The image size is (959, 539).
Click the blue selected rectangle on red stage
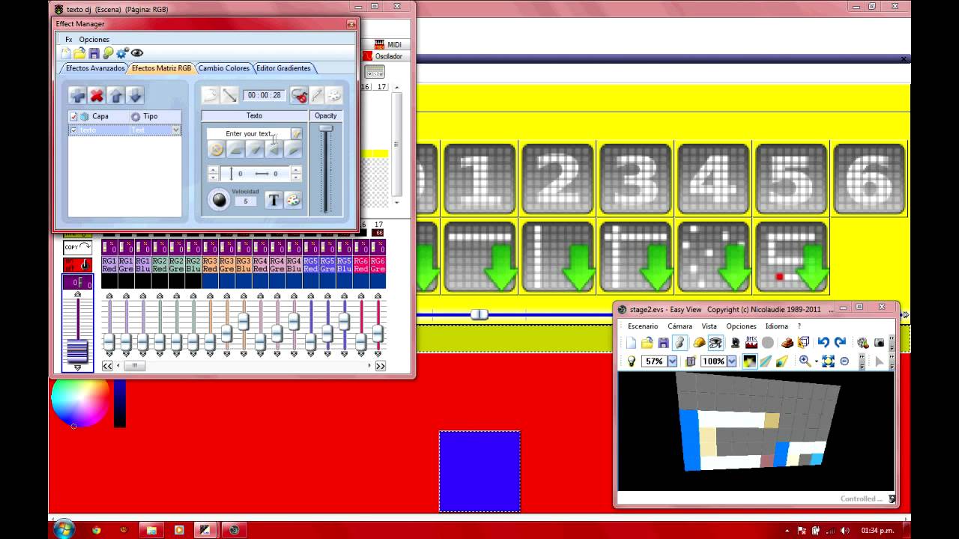pos(479,472)
